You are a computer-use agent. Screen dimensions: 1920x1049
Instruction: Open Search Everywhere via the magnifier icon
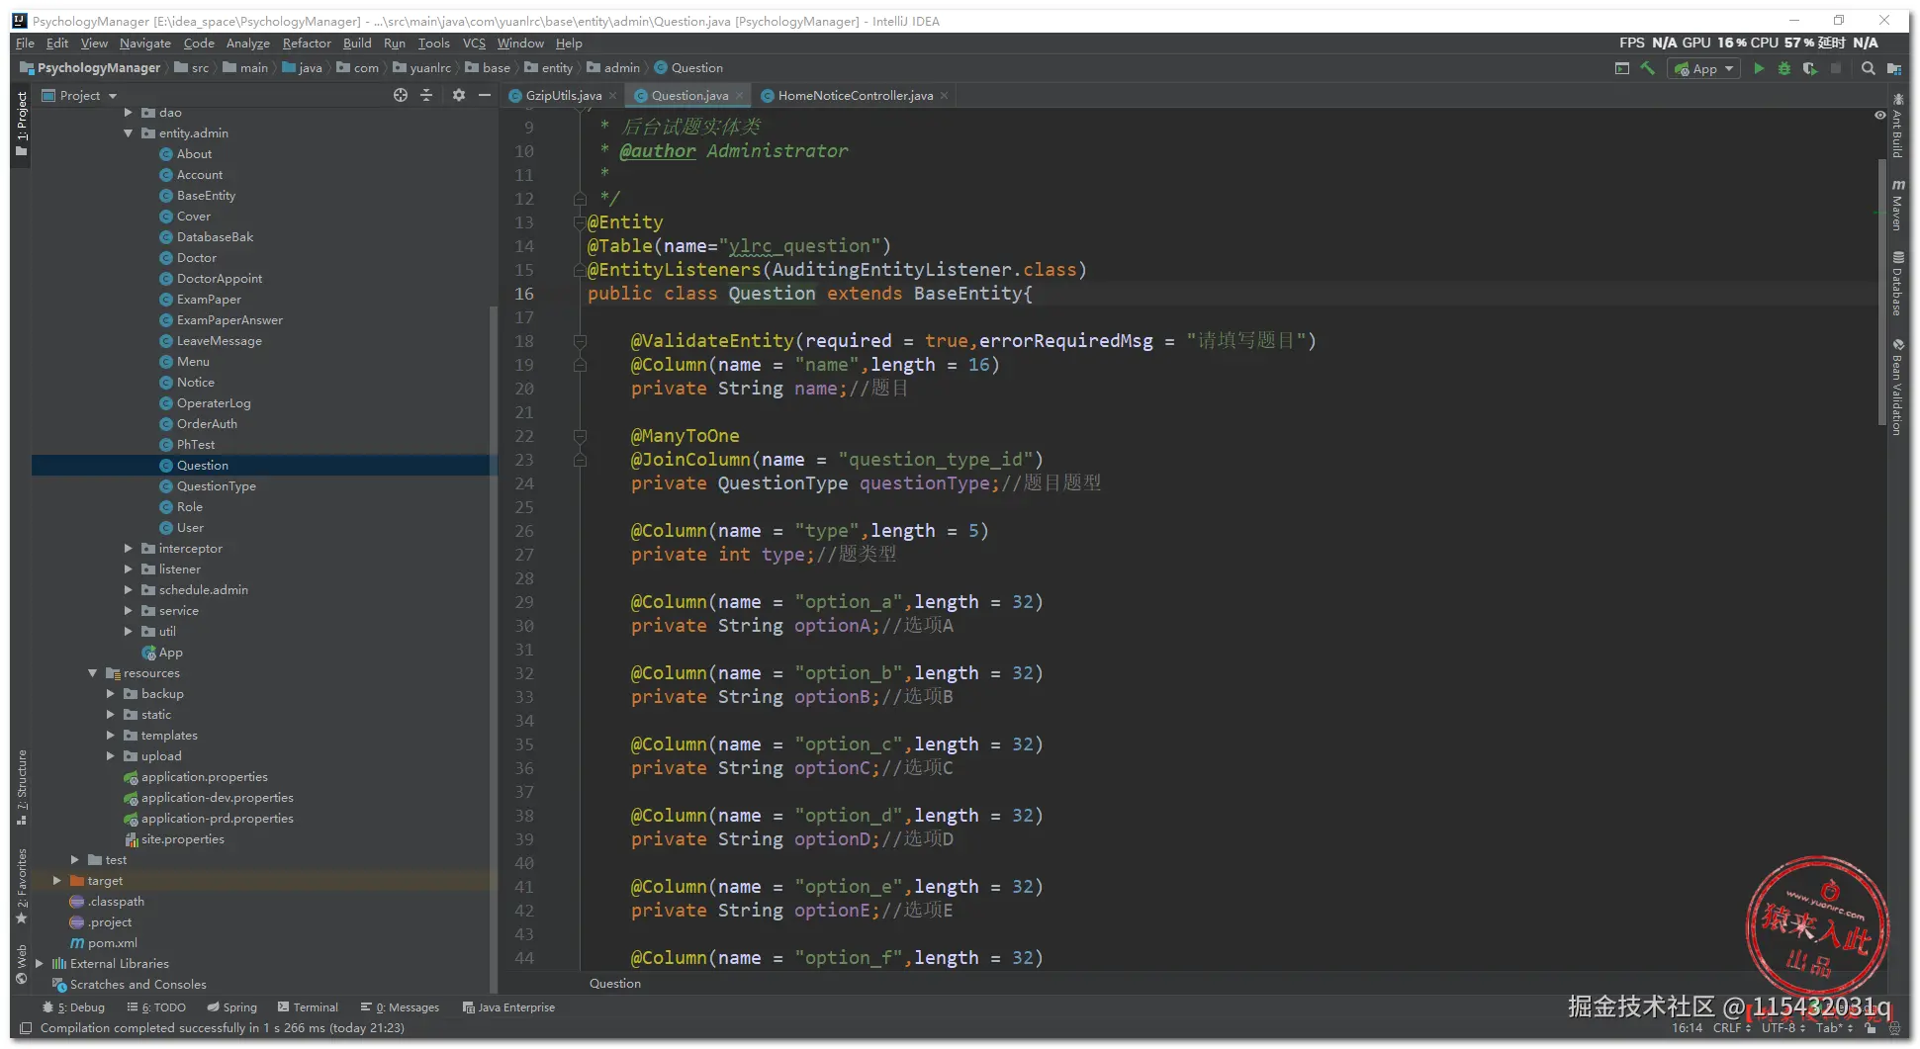click(1868, 69)
